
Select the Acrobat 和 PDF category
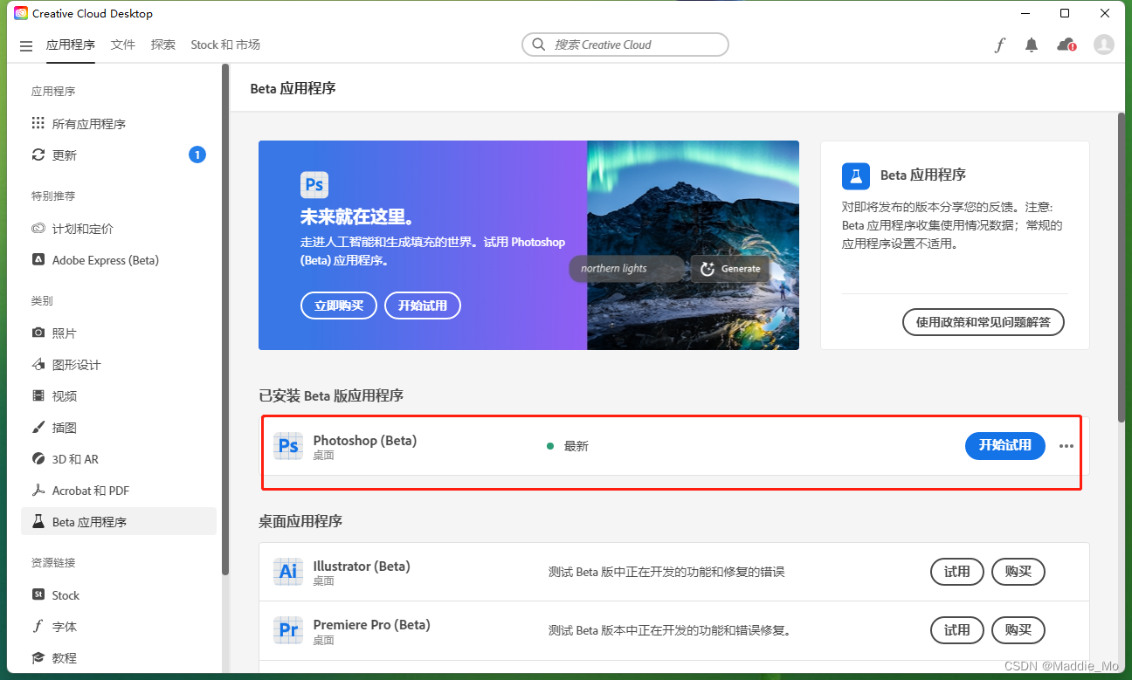119,491
